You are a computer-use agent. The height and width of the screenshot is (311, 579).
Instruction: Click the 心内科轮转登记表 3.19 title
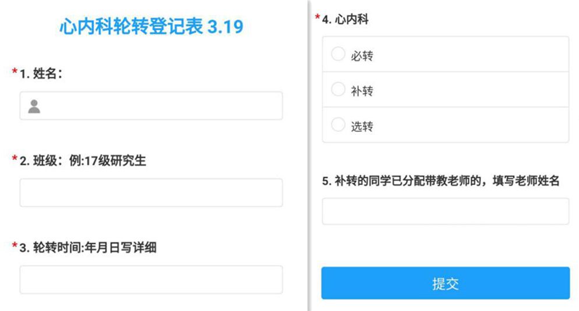(x=151, y=26)
